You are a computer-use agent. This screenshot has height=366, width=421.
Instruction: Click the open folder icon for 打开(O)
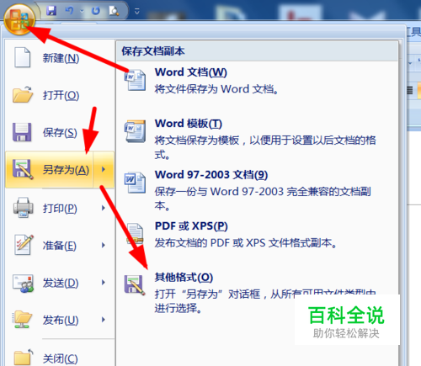(23, 94)
